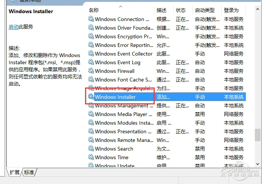Click 正在... status of Windows Firewall
Image resolution: width=262 pixels, height=184 pixels.
pyautogui.click(x=182, y=71)
